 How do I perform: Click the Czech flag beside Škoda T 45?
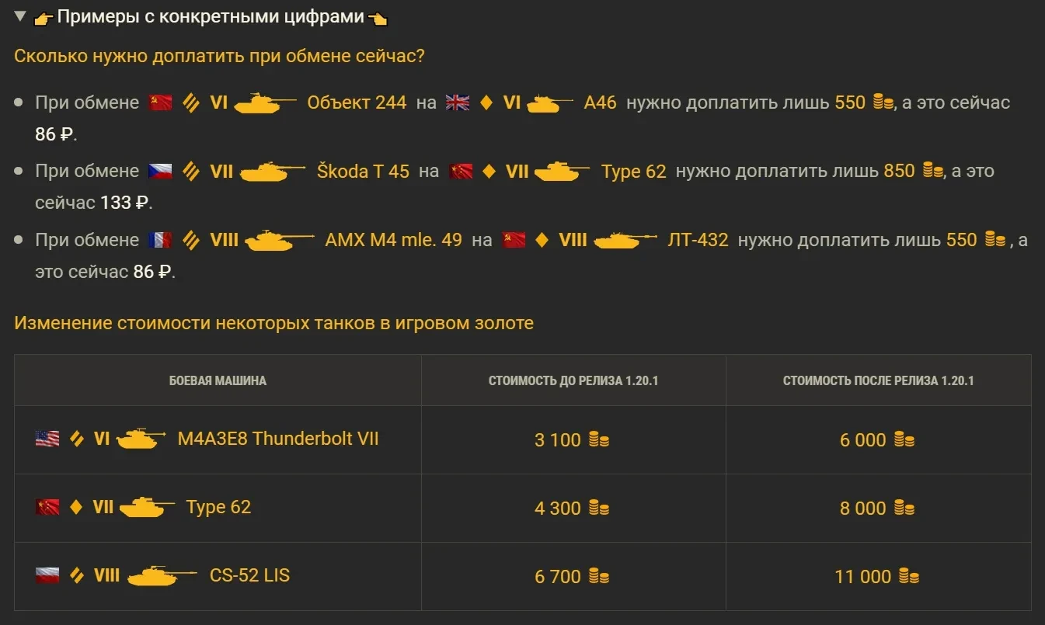point(160,171)
